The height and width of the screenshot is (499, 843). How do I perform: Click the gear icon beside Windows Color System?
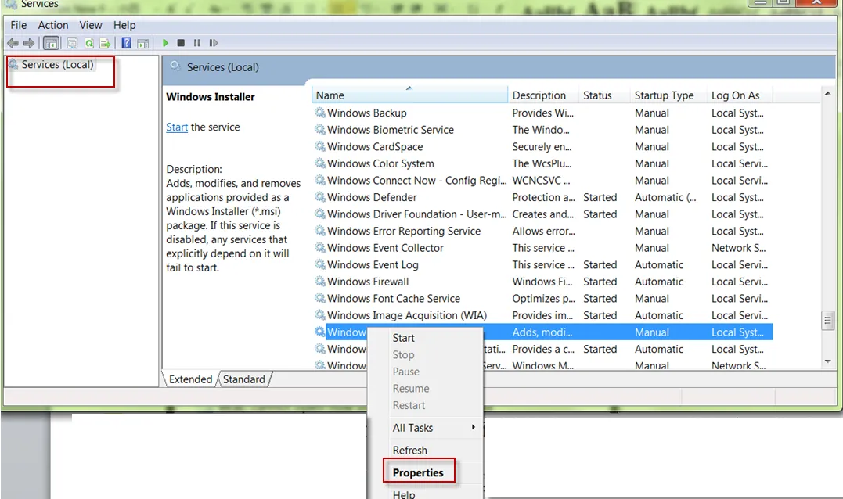(320, 163)
